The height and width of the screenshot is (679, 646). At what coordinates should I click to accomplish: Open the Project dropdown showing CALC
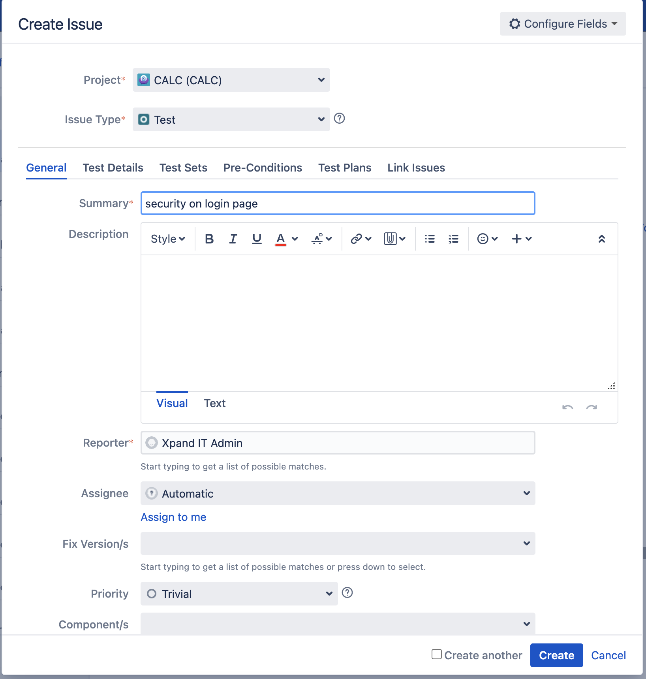tap(231, 80)
